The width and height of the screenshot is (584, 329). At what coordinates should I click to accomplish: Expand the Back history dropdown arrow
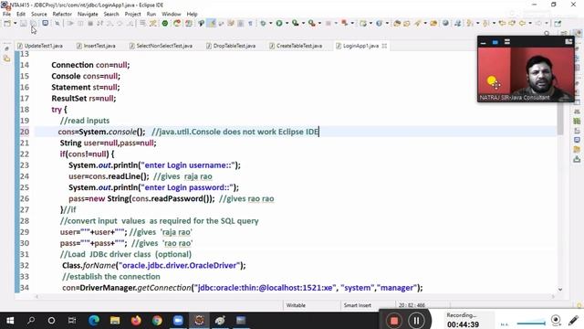pos(530,23)
